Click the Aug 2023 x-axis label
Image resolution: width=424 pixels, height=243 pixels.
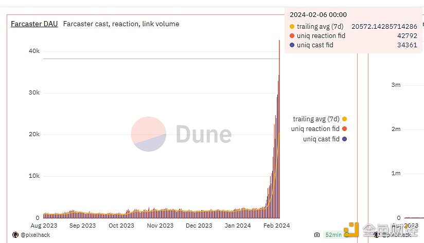(44, 226)
